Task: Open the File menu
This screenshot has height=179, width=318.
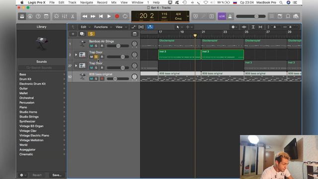Action: (52, 2)
